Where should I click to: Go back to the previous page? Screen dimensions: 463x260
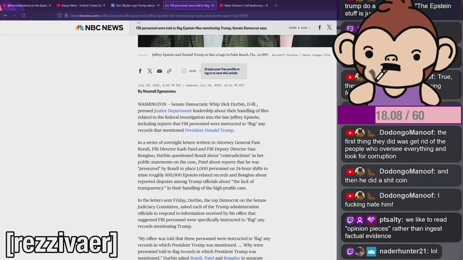[6, 16]
